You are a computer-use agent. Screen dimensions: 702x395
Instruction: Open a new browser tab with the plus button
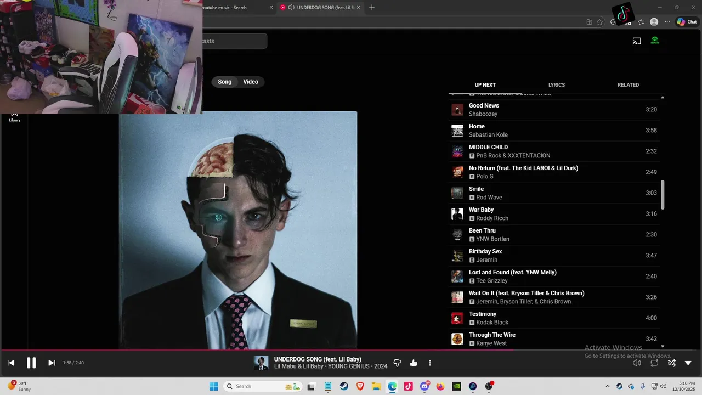coord(372,8)
